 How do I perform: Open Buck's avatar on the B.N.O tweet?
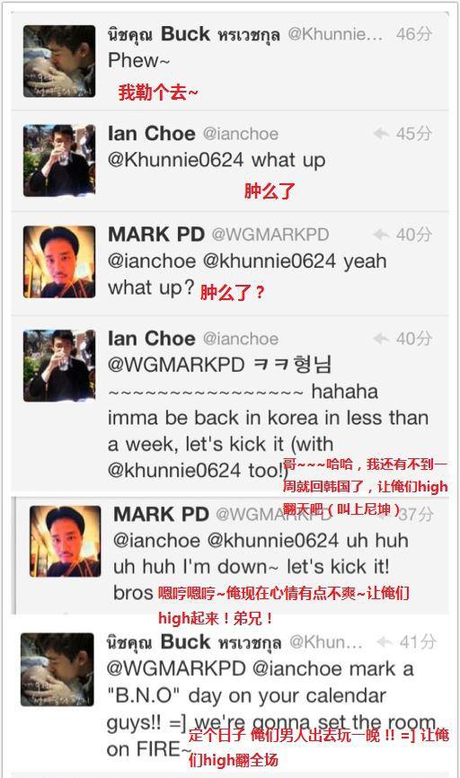point(57,669)
